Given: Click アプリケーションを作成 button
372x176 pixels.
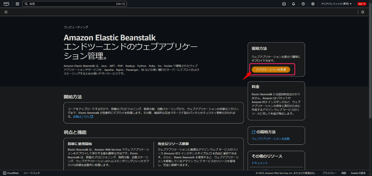Looking at the screenshot, I should click(271, 69).
